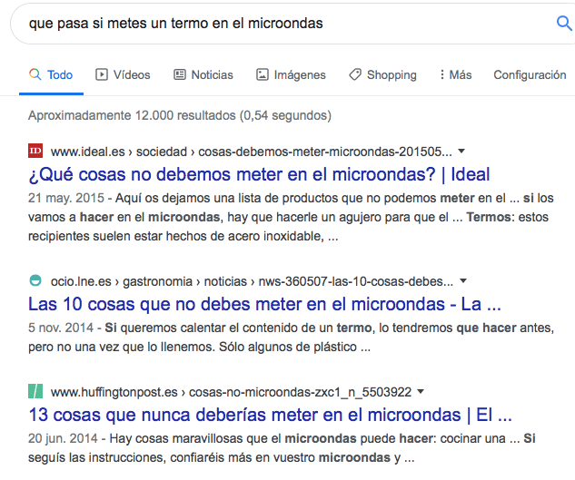This screenshot has width=575, height=480.
Task: Expand the dropdown arrow beside huffingtonpost.es URL
Action: pos(421,392)
